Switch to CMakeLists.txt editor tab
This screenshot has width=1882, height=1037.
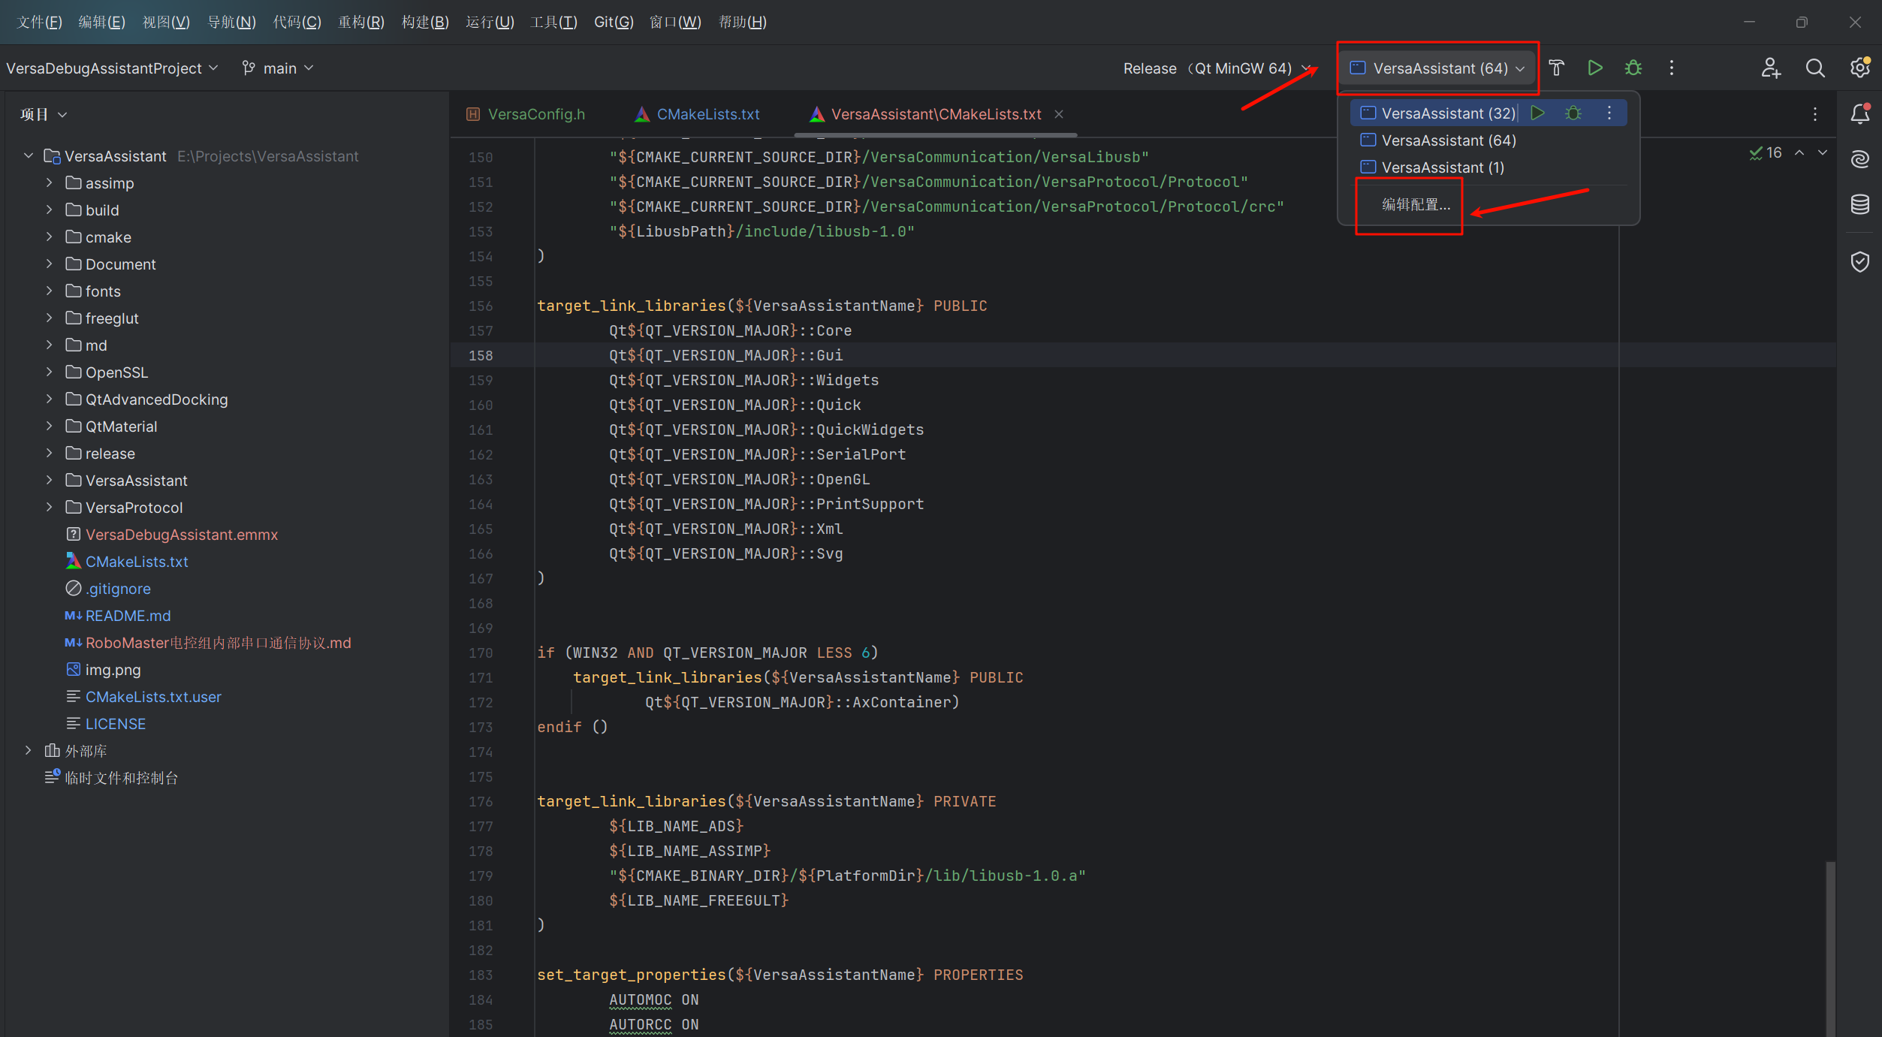(x=698, y=114)
